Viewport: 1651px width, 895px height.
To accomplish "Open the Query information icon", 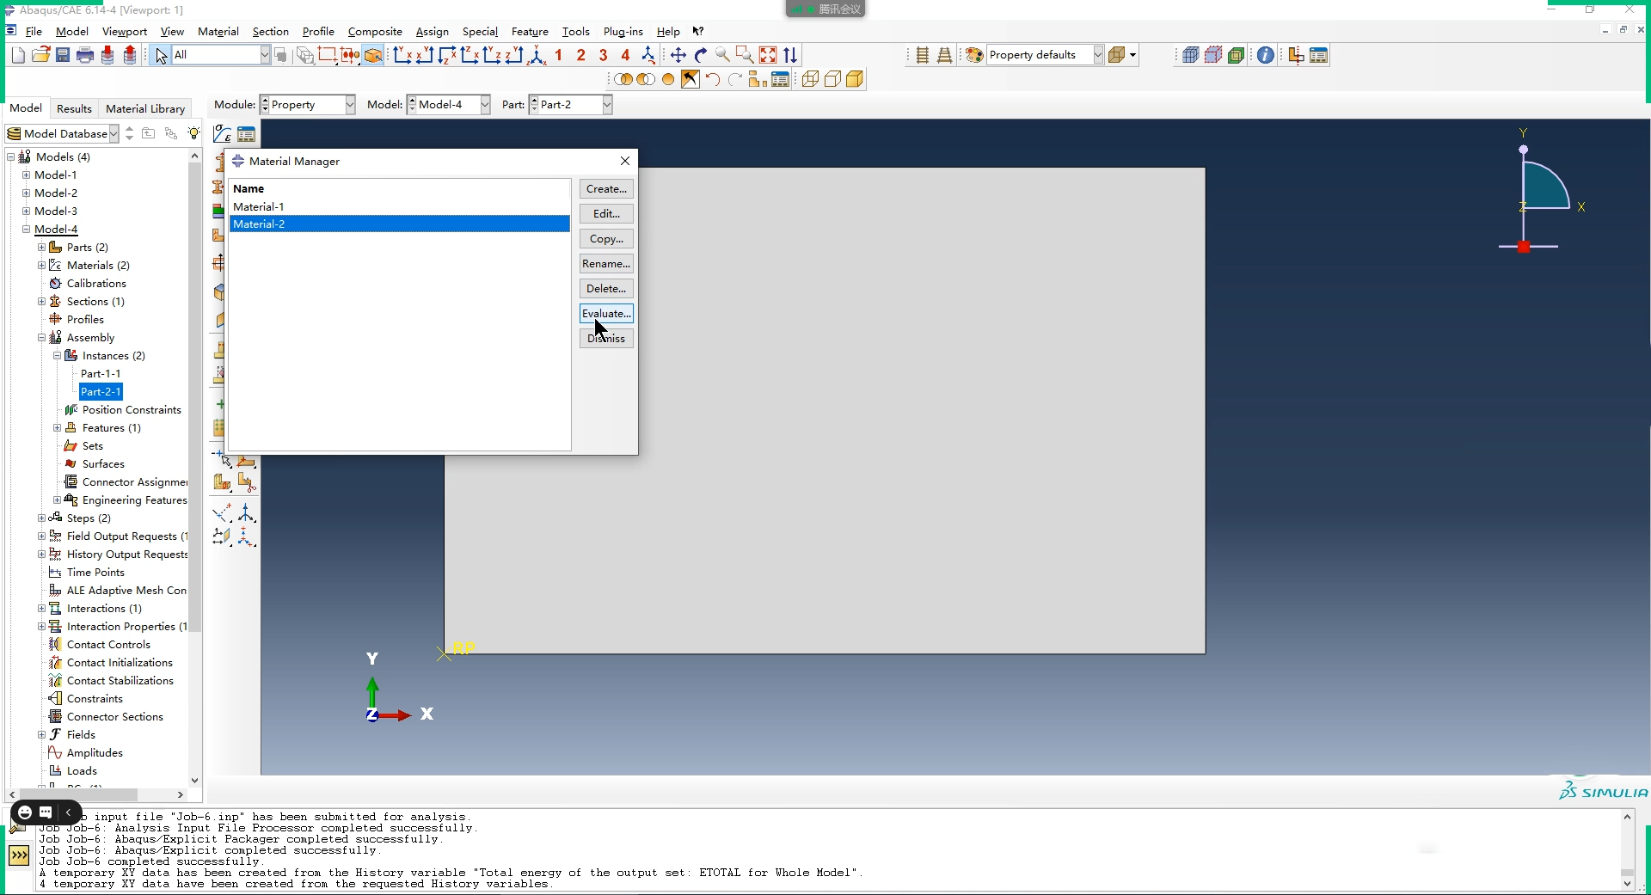I will tap(1266, 55).
